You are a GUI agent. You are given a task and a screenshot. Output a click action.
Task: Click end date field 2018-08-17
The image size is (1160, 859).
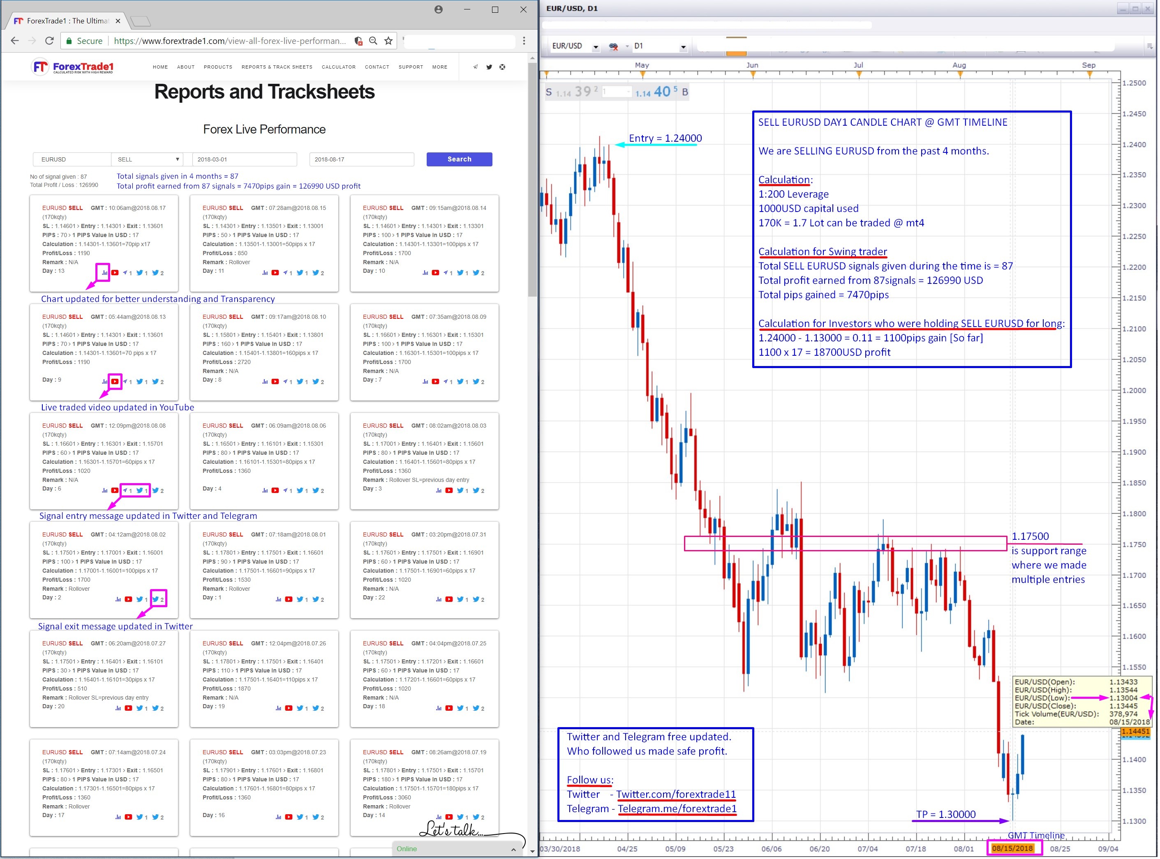(362, 160)
